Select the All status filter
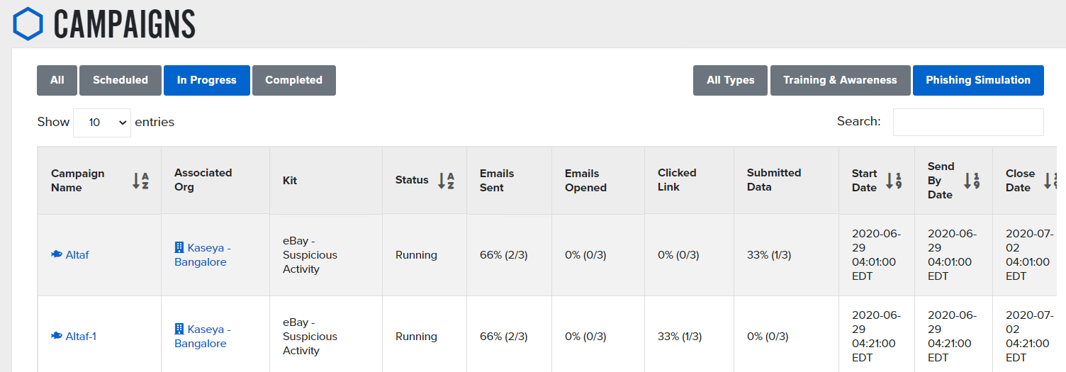 pos(57,80)
